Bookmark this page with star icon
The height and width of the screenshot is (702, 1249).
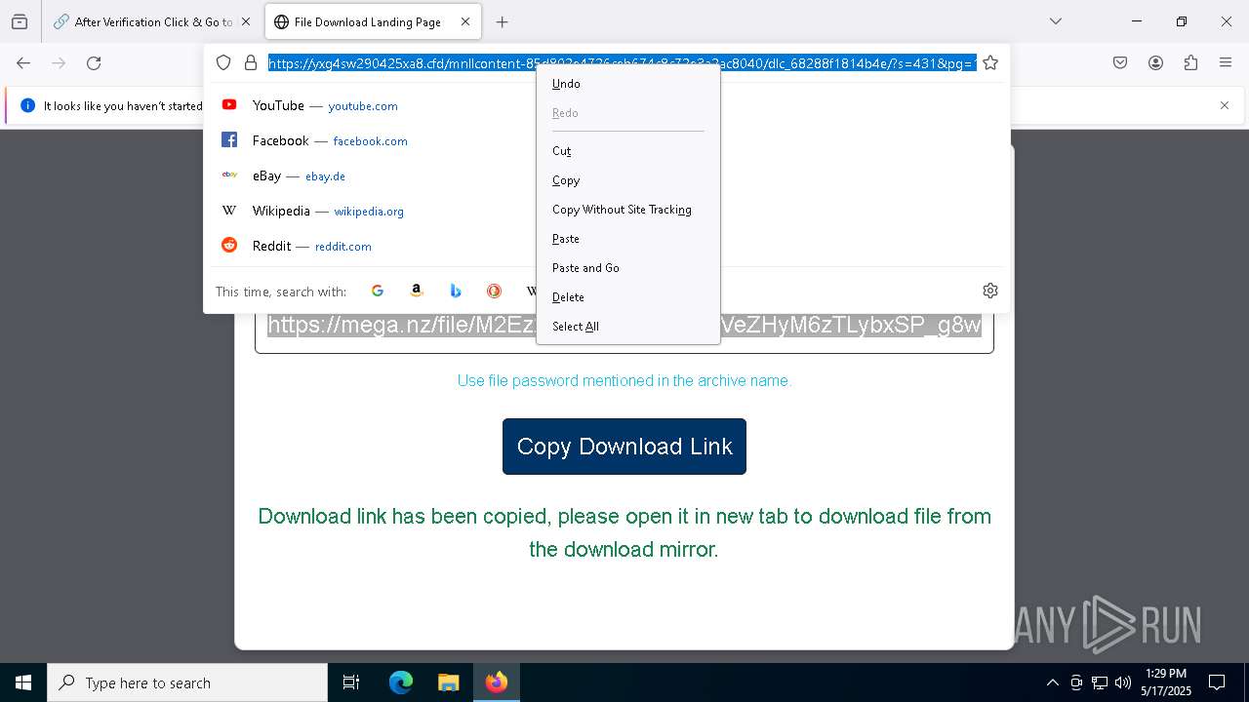point(990,63)
